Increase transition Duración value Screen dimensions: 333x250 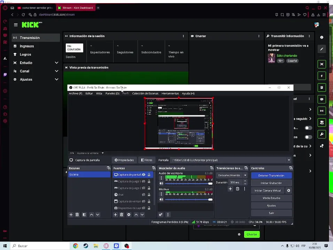pos(245,181)
